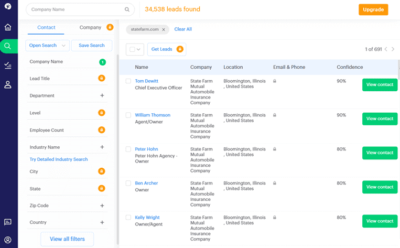Switch to the Company tab
Image resolution: width=400 pixels, height=248 pixels.
click(90, 27)
